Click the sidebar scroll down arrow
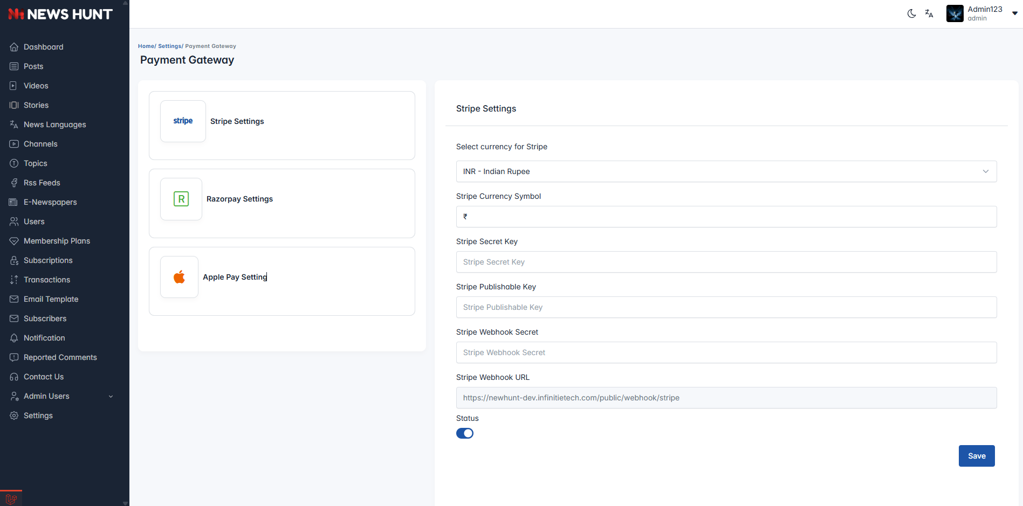Screen dimensions: 1023x506 (125, 503)
